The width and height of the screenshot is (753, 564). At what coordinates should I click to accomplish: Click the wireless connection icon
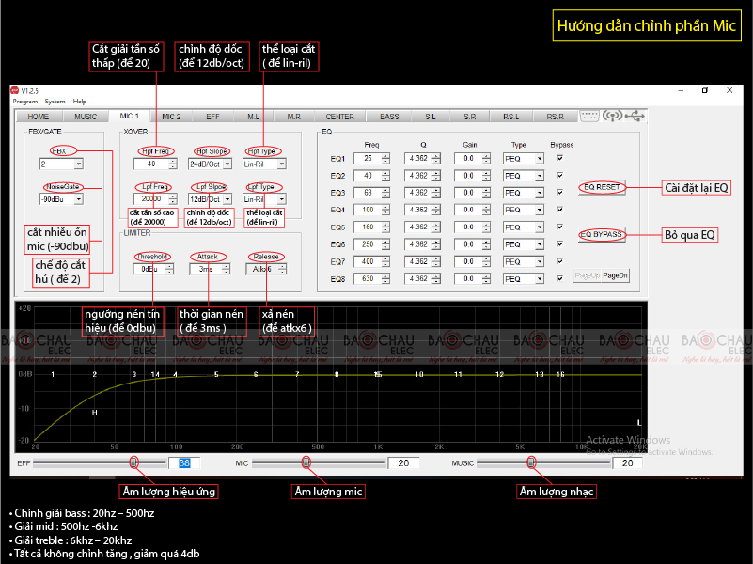pyautogui.click(x=612, y=116)
